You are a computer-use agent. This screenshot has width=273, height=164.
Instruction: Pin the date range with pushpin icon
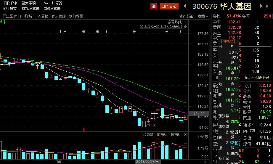tap(185, 27)
